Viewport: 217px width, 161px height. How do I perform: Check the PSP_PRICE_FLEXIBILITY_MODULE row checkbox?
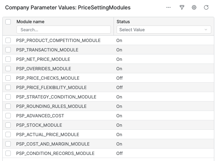click(8, 87)
